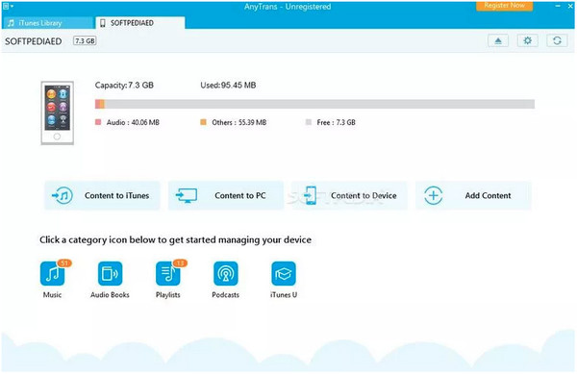This screenshot has width=577, height=374.
Task: Open the Playlists category icon
Action: pyautogui.click(x=167, y=274)
